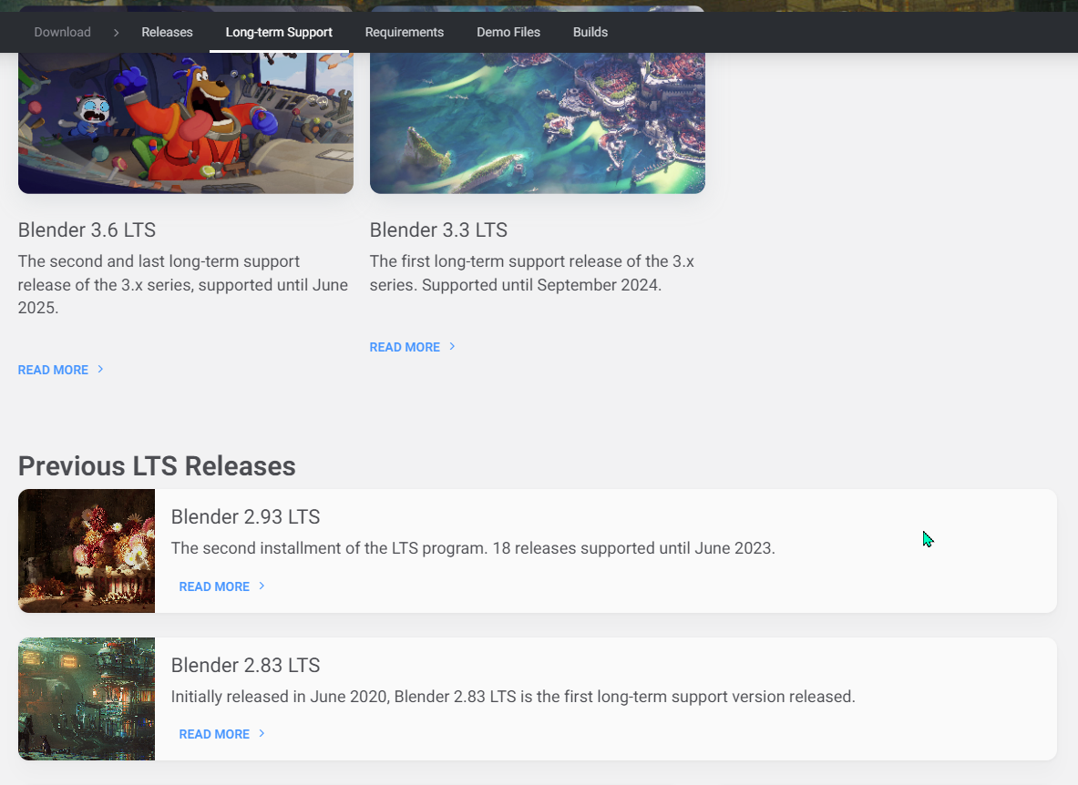Go to the Demo Files tab
The width and height of the screenshot is (1078, 785).
[x=508, y=32]
